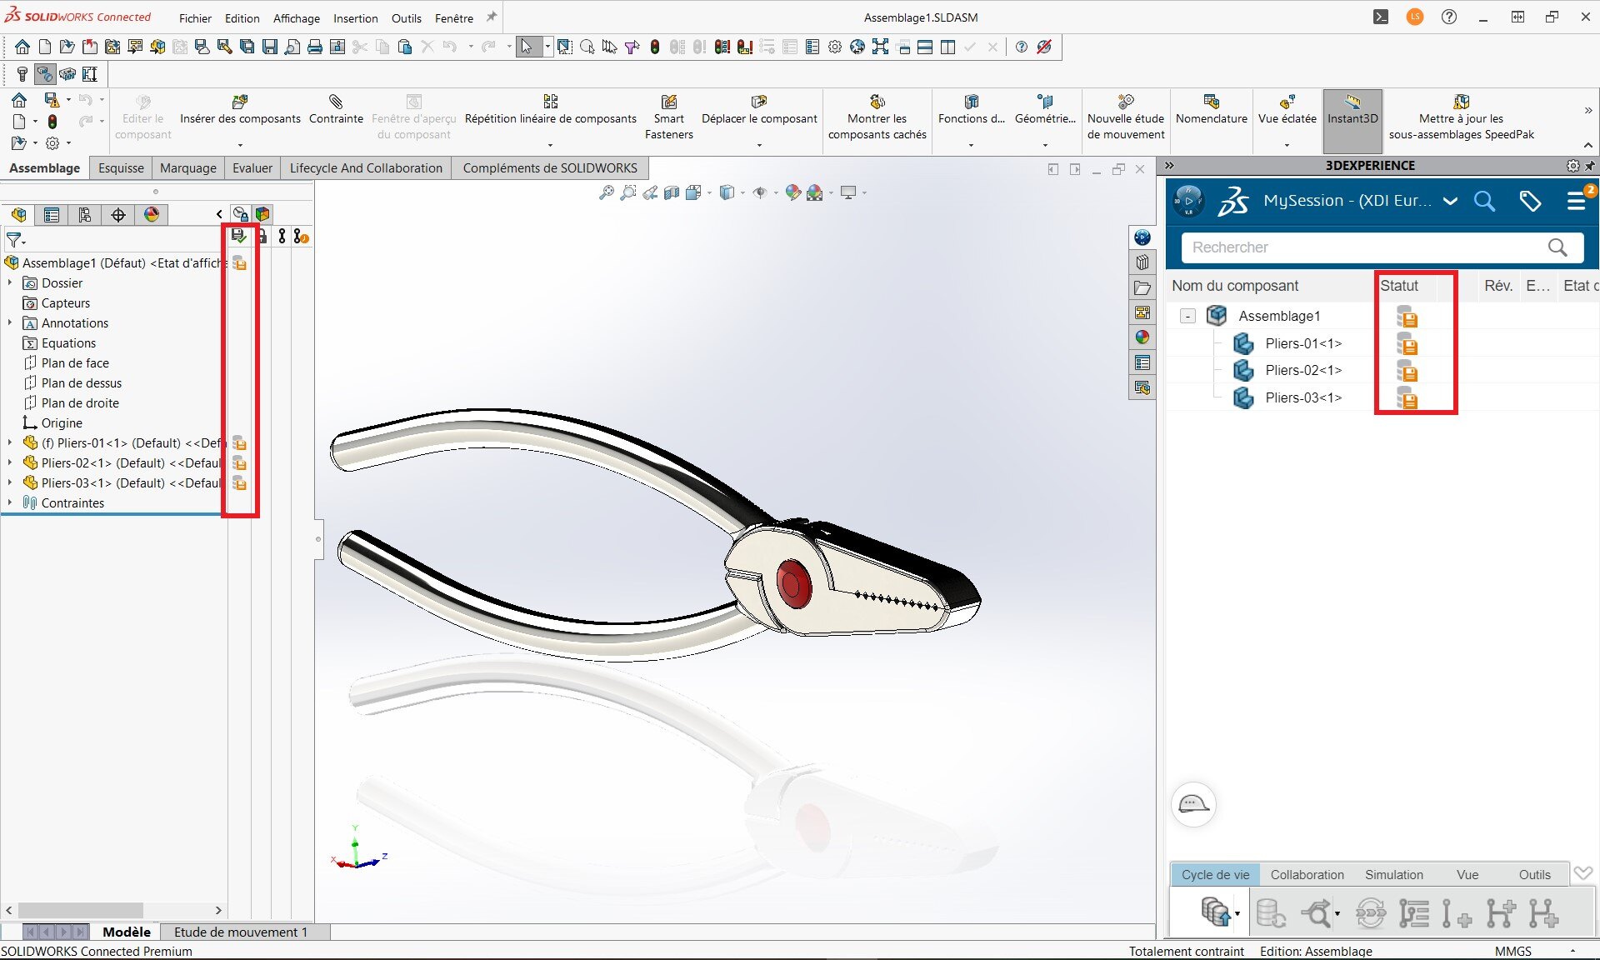
Task: Switch to the Esquisse tab
Action: [121, 167]
